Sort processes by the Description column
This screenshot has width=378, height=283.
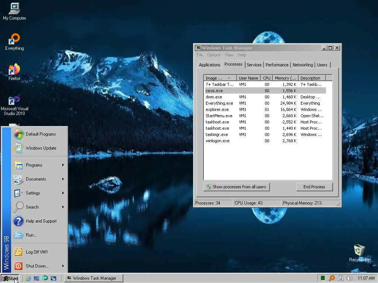(x=312, y=78)
